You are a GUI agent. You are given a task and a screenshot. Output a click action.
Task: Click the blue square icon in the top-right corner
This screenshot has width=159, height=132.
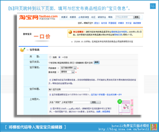click(153, 6)
